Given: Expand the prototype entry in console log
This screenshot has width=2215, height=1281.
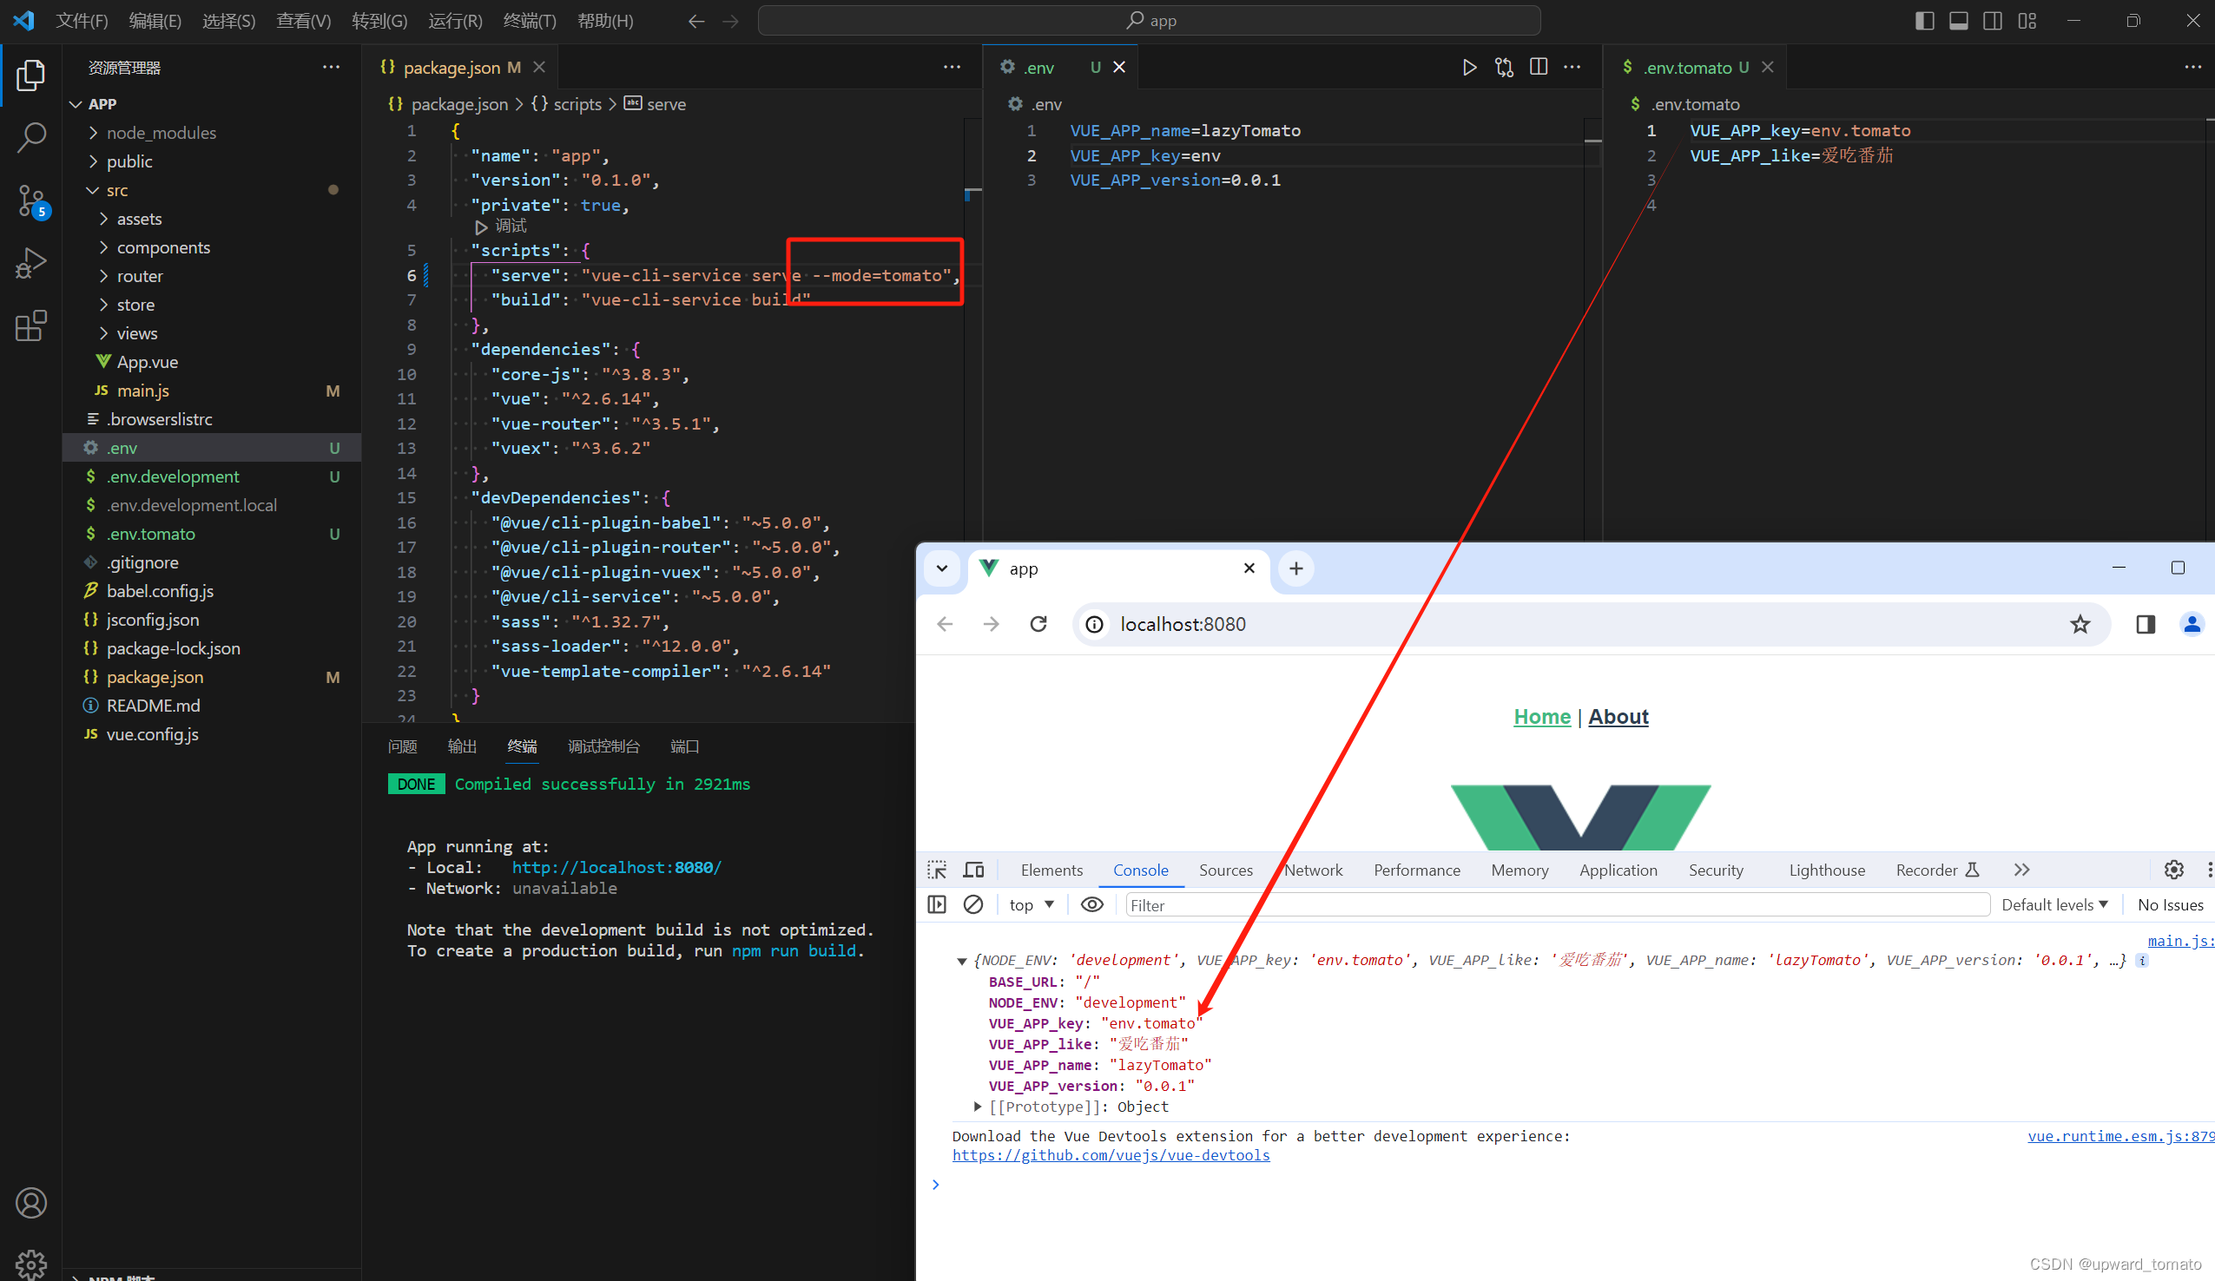Looking at the screenshot, I should (976, 1106).
